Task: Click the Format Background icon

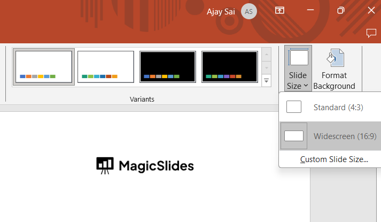Action: tap(335, 68)
